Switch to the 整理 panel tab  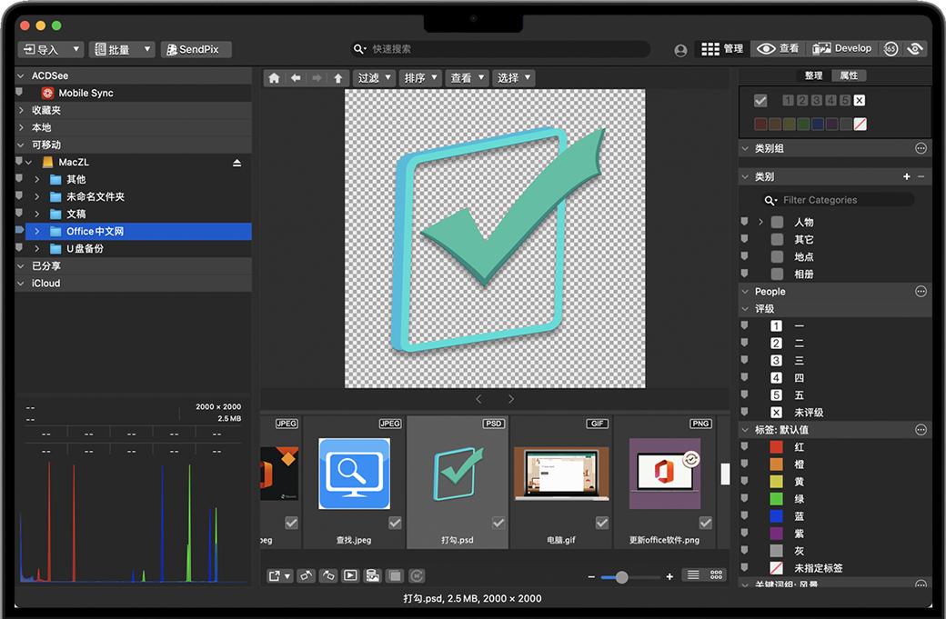click(813, 75)
